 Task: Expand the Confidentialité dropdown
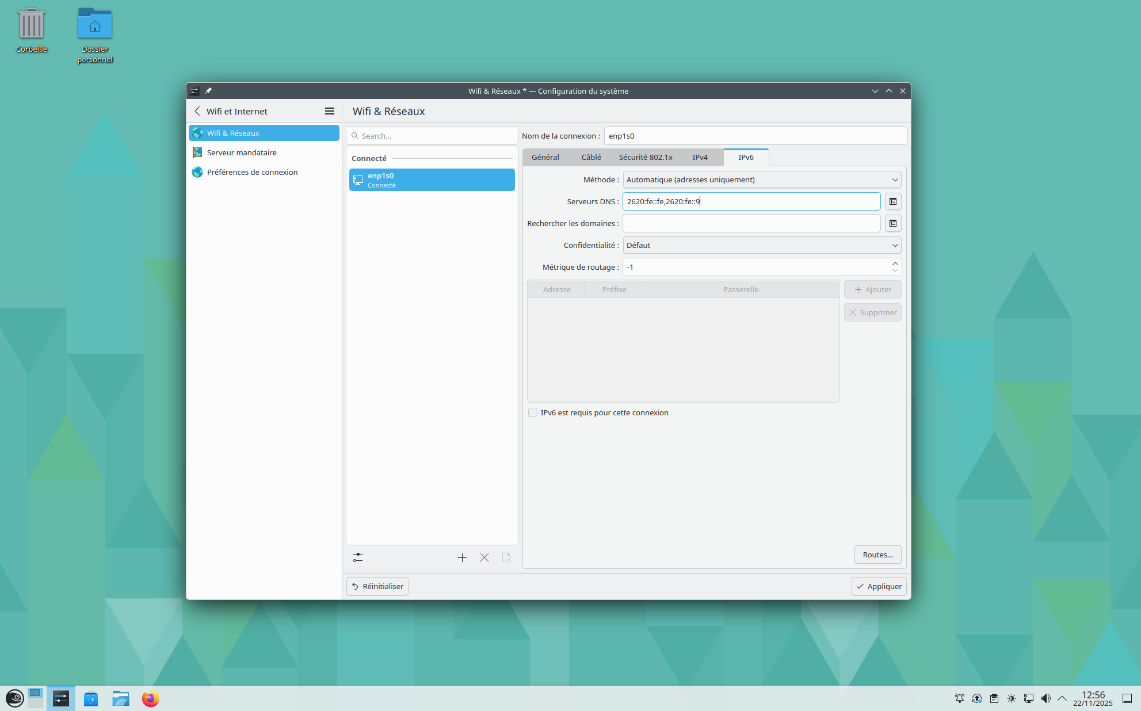point(762,245)
